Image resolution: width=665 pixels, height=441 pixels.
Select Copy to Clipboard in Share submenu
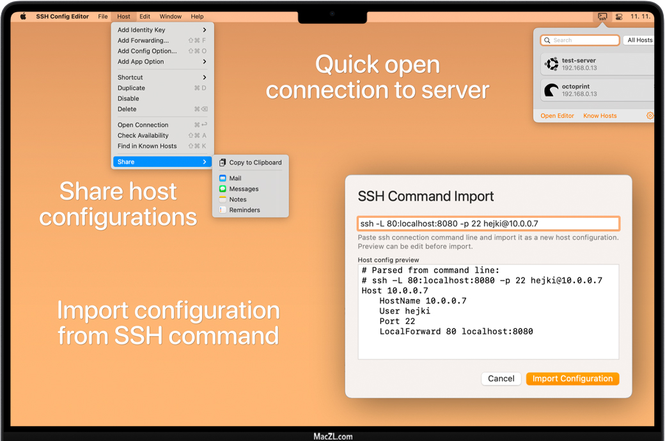click(x=254, y=162)
